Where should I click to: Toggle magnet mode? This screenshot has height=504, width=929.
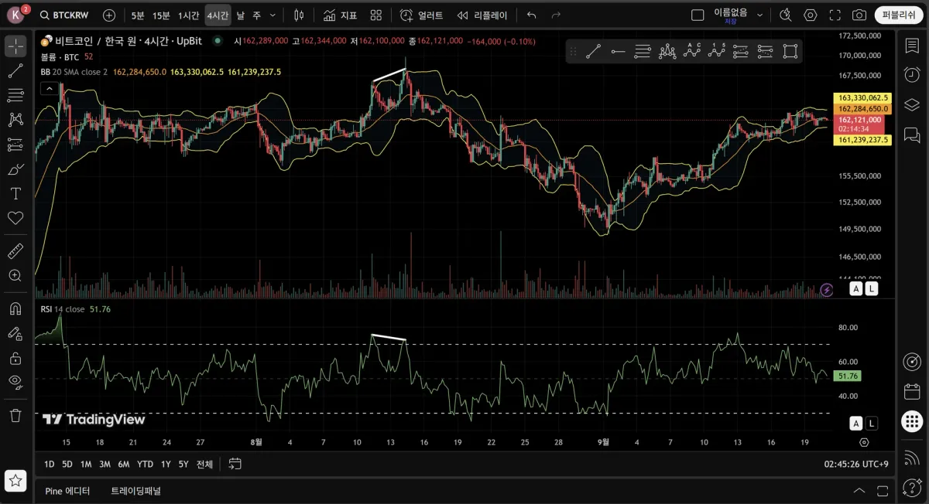pos(15,308)
